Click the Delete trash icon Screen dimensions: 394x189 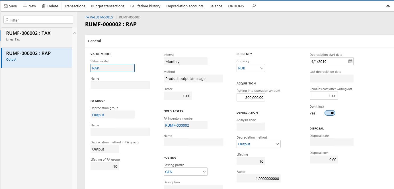[44, 6]
